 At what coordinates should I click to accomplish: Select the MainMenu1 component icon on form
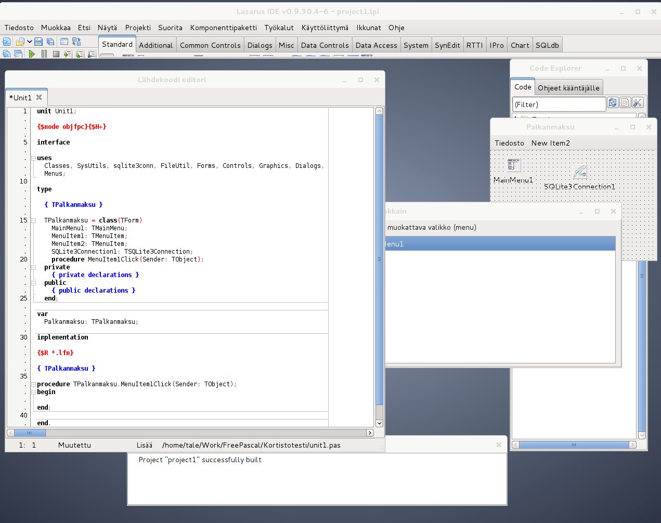pos(514,165)
